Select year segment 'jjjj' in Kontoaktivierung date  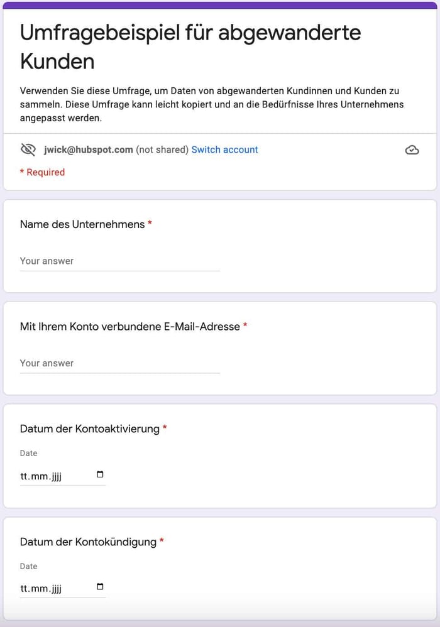pyautogui.click(x=57, y=476)
